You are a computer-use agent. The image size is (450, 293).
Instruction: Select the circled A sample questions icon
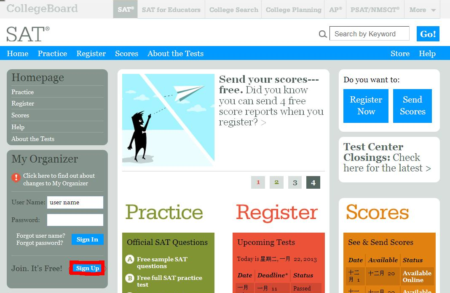[130, 259]
